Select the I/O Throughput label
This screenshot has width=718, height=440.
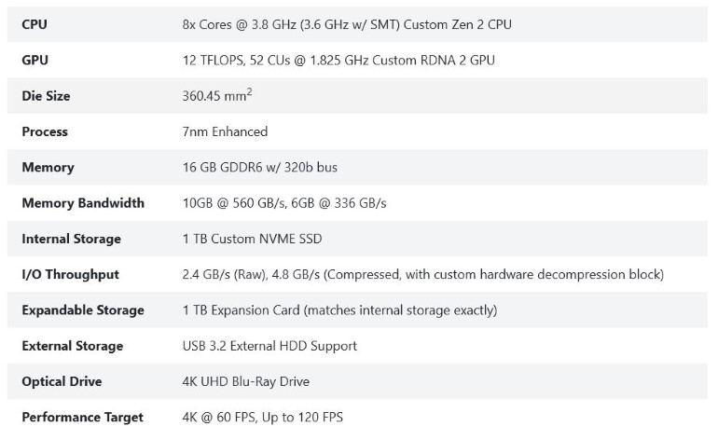pyautogui.click(x=71, y=274)
